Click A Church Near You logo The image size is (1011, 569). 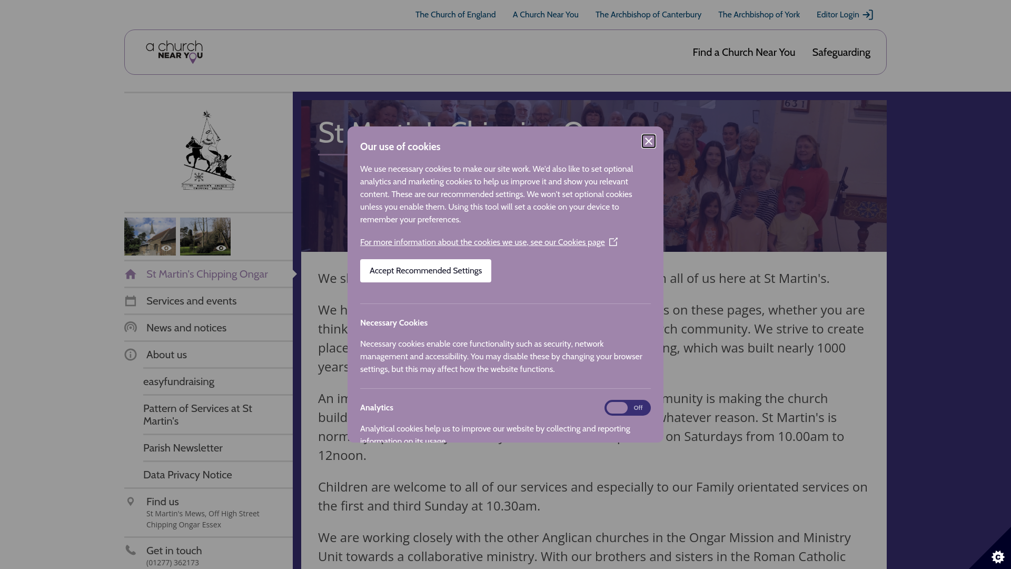pos(174,52)
